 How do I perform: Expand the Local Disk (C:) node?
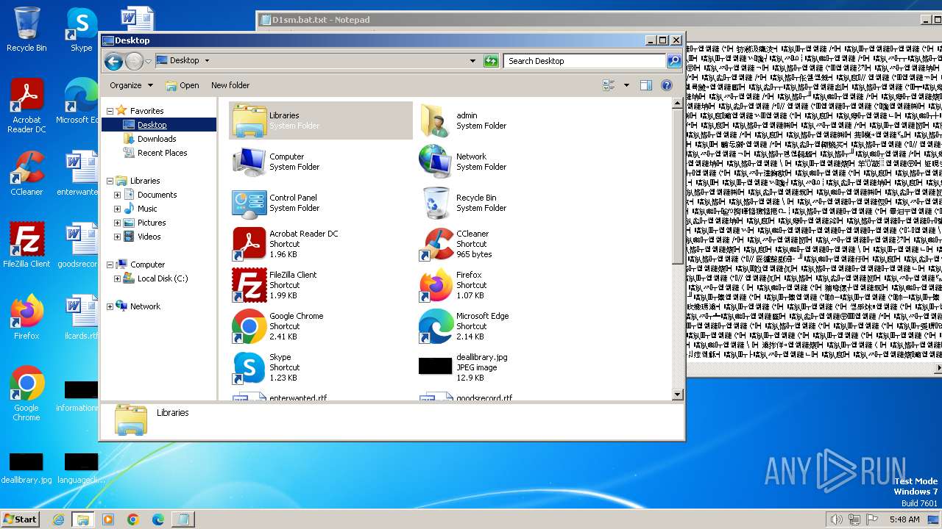[x=117, y=278]
